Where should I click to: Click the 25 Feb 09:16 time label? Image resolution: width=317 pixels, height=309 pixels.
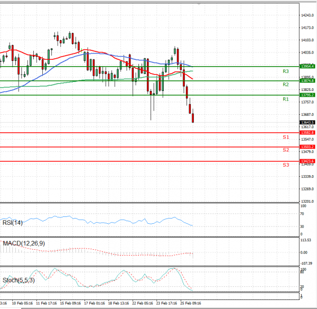(x=191, y=303)
